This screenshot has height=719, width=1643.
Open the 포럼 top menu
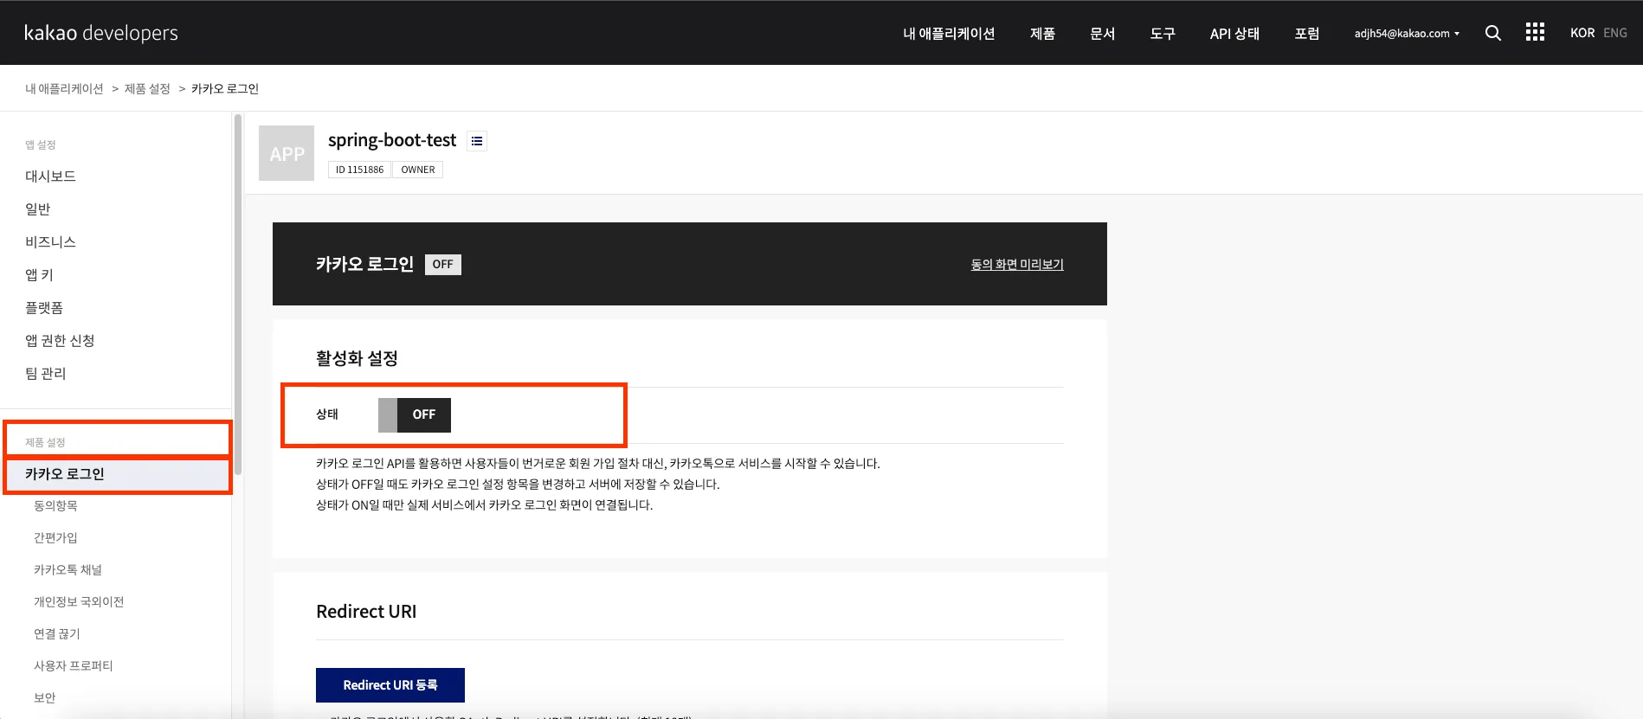click(x=1307, y=34)
